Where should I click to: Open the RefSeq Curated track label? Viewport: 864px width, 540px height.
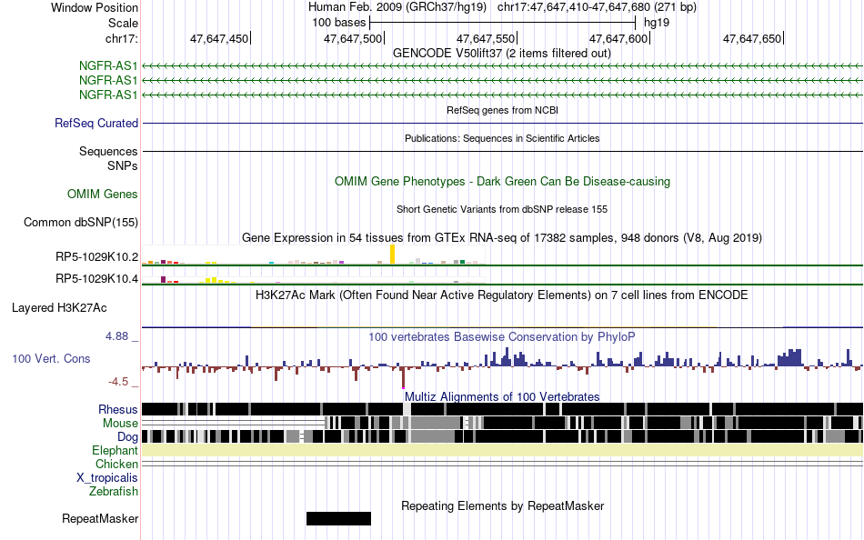[x=96, y=123]
